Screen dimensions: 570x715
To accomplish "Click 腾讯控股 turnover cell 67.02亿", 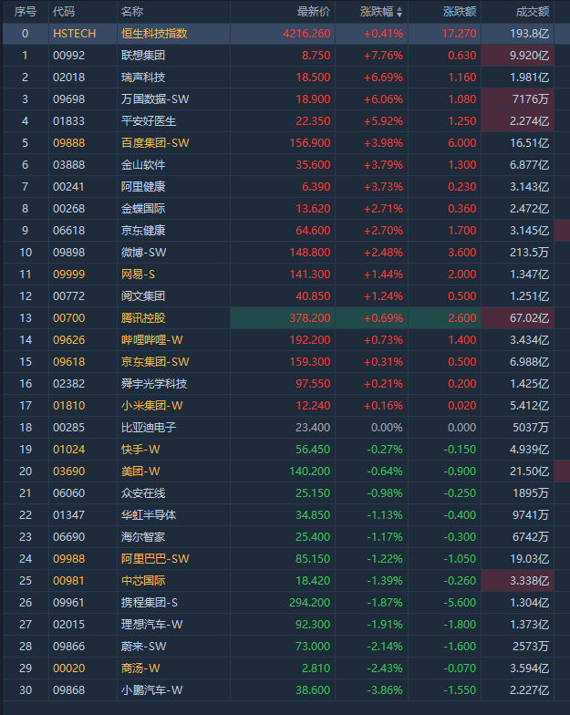I will (529, 317).
